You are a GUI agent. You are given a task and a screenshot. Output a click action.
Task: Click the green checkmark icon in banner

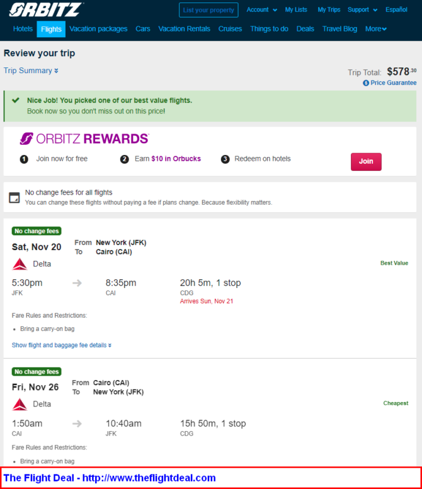16,100
